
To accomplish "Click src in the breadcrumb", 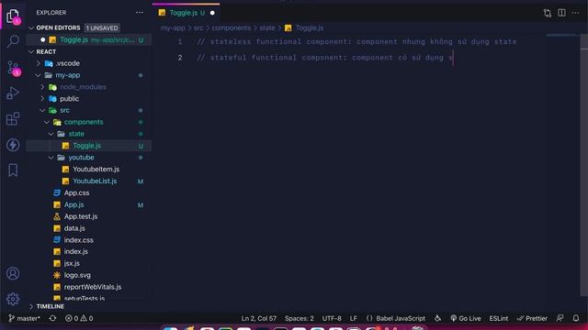I will (198, 28).
